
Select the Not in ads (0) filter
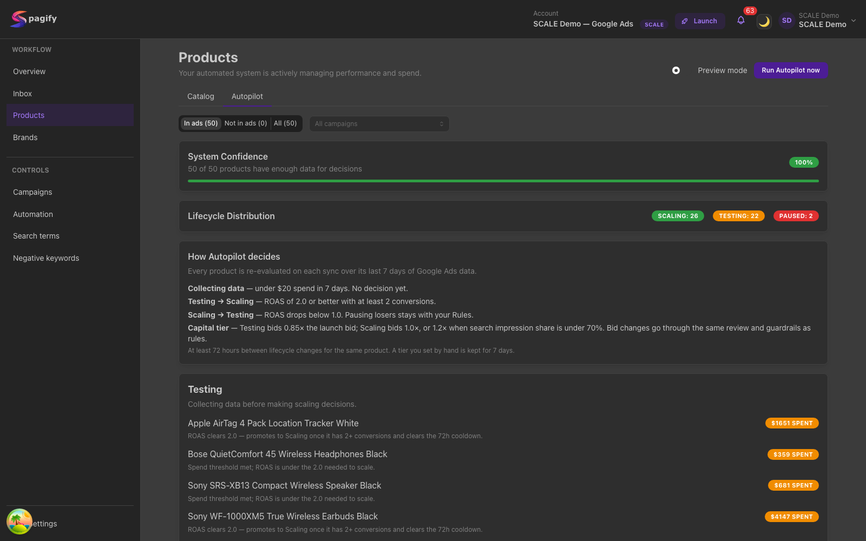pos(246,123)
